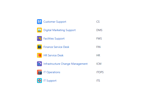
Task: Click the IT Support lifebuoy icon
Action: pyautogui.click(x=40, y=81)
